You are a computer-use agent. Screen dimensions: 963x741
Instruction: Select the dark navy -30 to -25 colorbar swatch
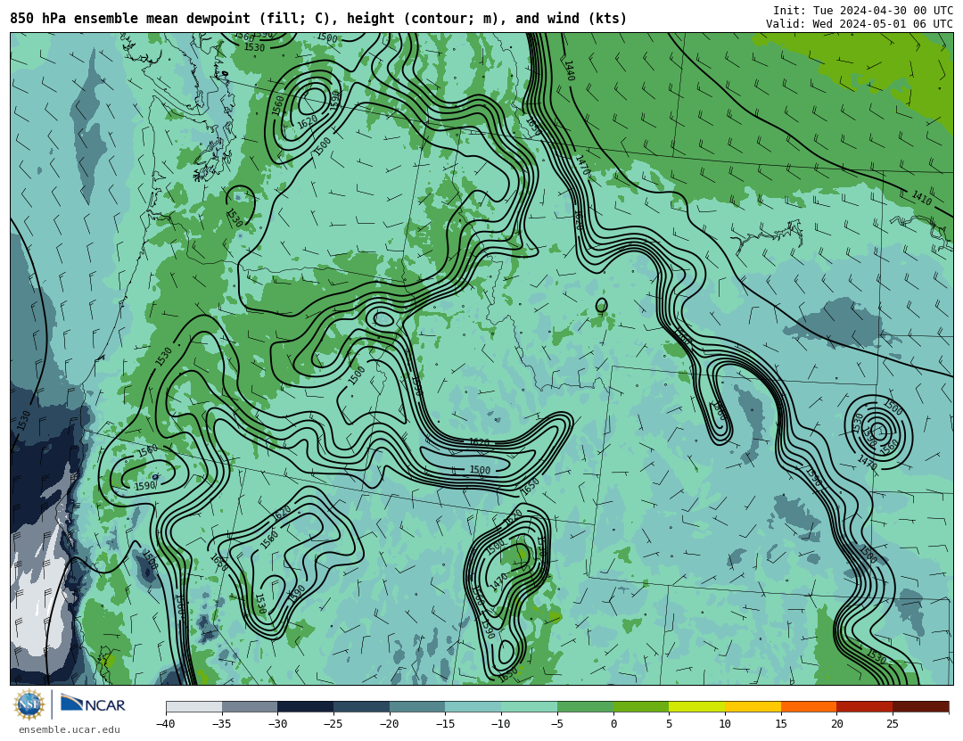(306, 706)
